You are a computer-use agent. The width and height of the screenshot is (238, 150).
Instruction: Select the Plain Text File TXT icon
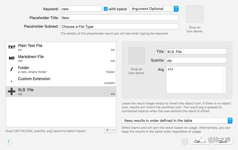[12, 47]
